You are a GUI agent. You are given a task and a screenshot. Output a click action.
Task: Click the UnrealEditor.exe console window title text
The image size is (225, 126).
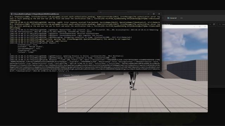tap(36, 14)
